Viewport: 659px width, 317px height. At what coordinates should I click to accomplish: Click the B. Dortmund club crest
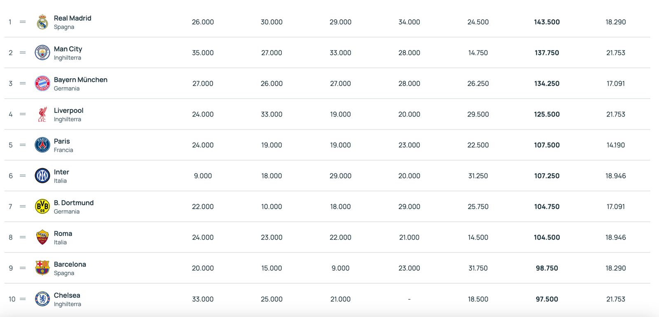tap(42, 206)
